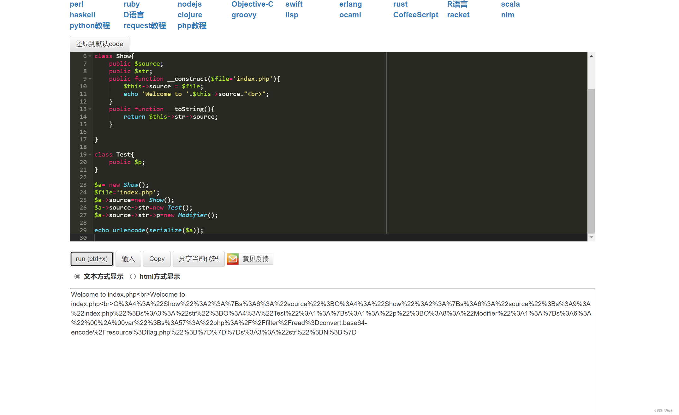The image size is (679, 415).
Task: Click 还原到默认code reset button
Action: 99,44
